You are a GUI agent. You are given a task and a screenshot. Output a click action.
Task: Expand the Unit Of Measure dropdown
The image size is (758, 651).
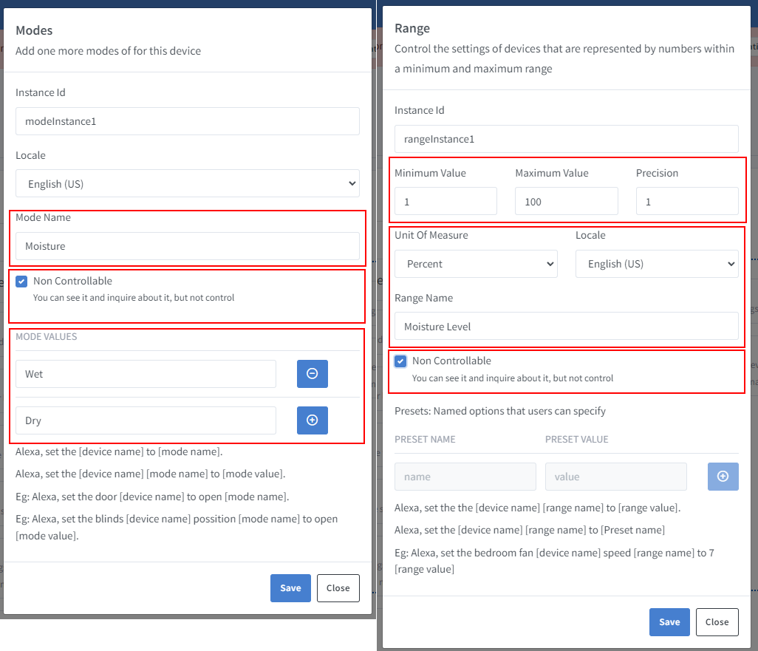[x=476, y=264]
